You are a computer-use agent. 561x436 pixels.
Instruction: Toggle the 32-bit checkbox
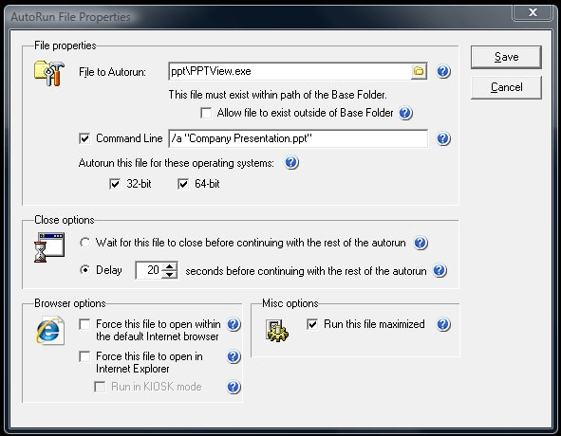tap(115, 184)
